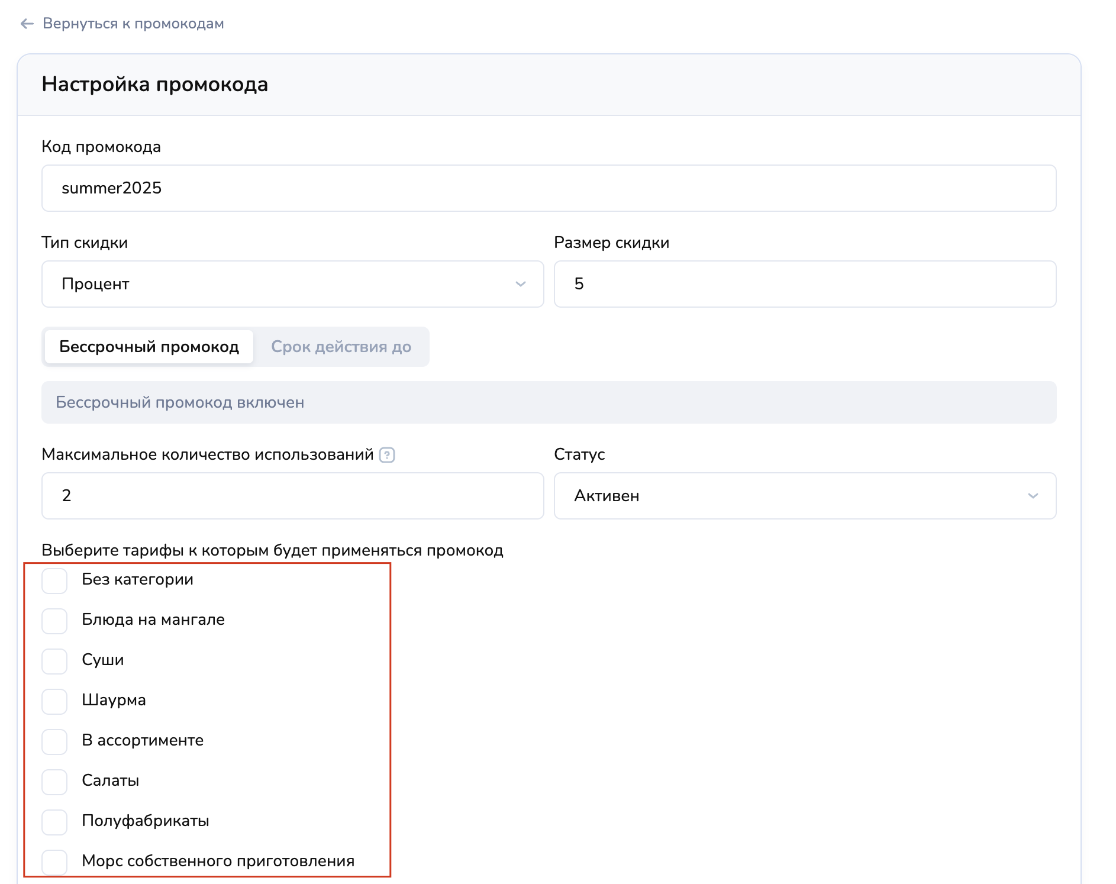The height and width of the screenshot is (884, 1116).
Task: Click the promo code field "summer2025"
Action: (549, 188)
